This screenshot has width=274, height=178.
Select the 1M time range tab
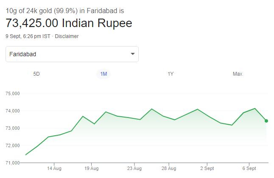coord(103,74)
